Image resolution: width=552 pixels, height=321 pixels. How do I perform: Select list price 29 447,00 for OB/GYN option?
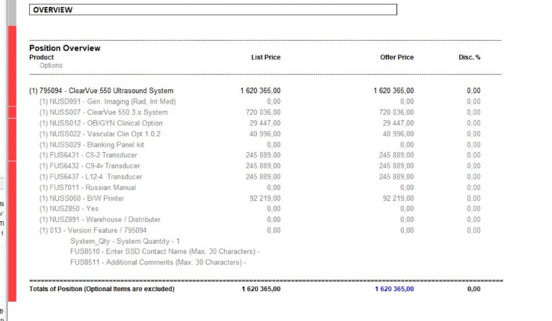[265, 124]
